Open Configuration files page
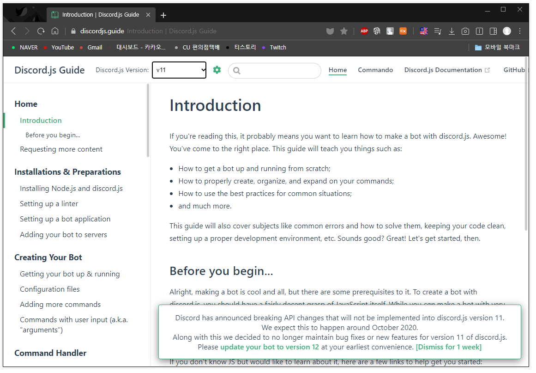The image size is (536, 373). (x=49, y=289)
